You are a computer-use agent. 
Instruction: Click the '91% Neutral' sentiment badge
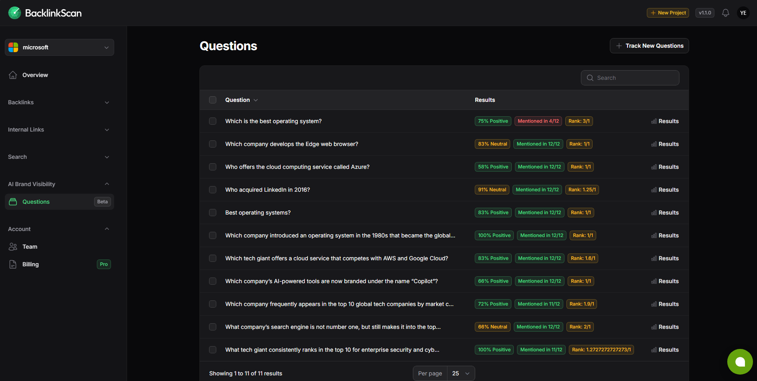(492, 190)
